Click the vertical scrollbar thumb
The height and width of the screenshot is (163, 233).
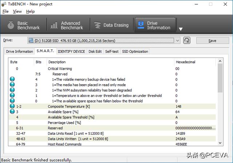pos(220,78)
